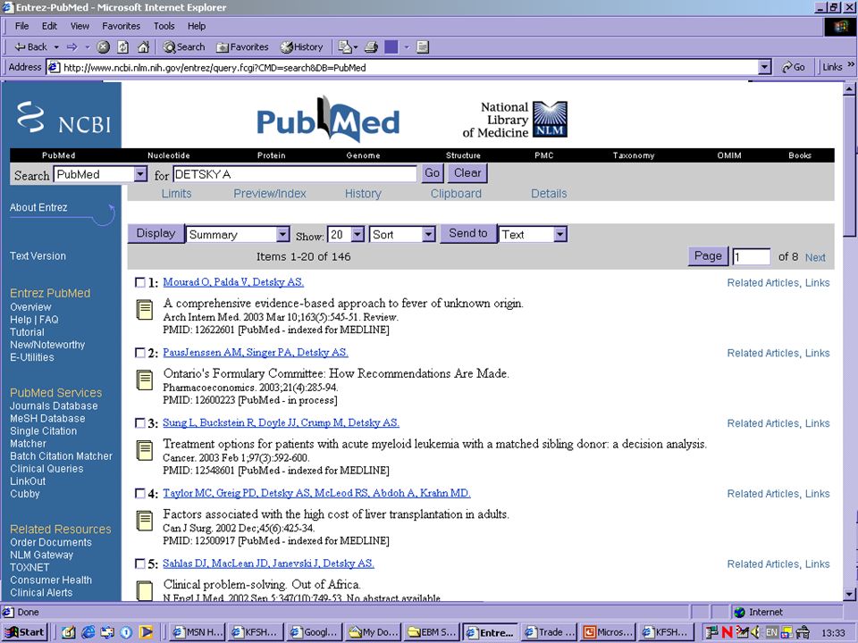Open the Clipboard tab

click(x=456, y=194)
